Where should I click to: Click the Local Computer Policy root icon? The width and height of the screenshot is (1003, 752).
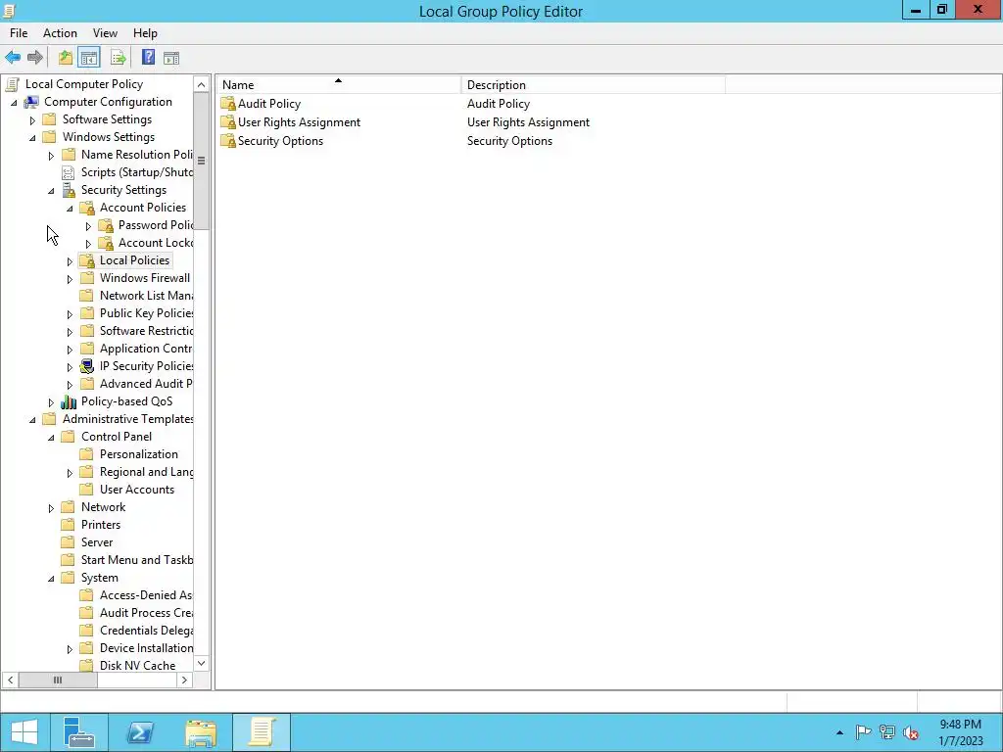coord(12,84)
